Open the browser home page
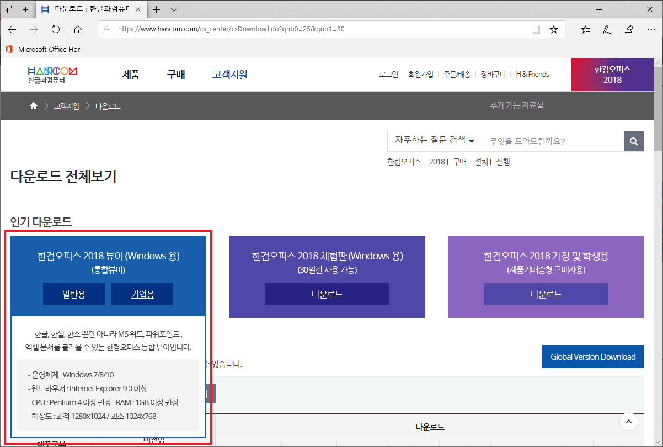The image size is (663, 447). point(78,29)
